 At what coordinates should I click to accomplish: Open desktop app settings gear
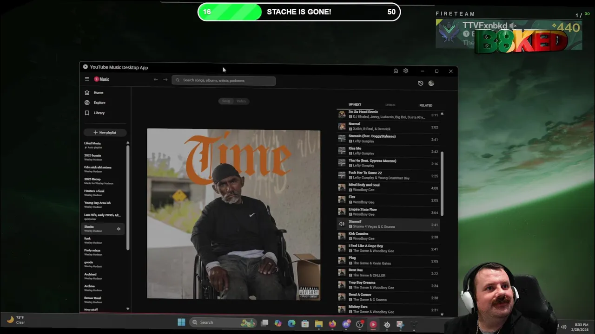pyautogui.click(x=406, y=71)
